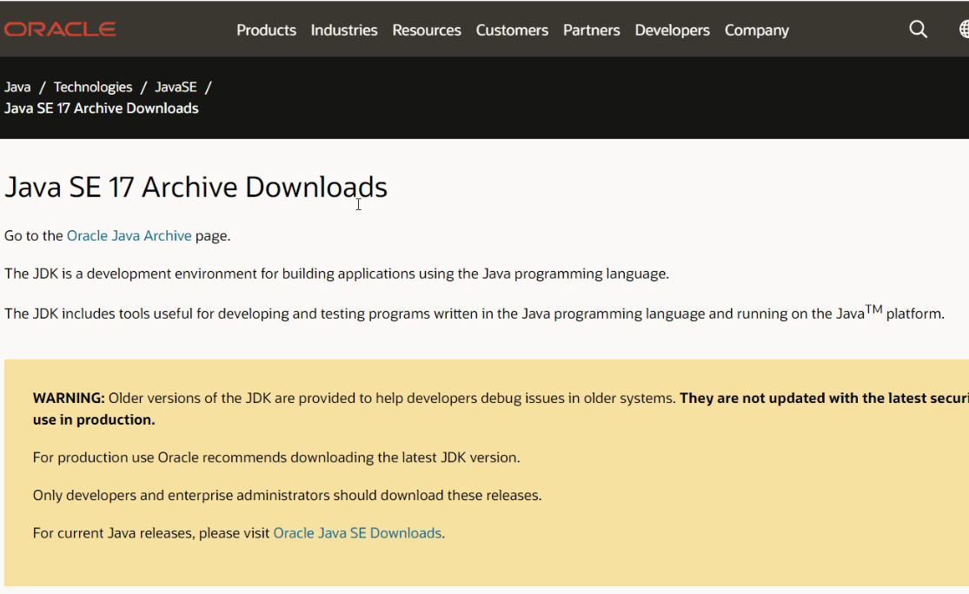Viewport: 969px width, 594px height.
Task: Click the breadcrumb text Java SE 17 Archive Downloads
Action: pos(102,108)
